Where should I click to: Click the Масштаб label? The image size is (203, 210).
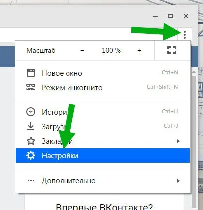click(x=41, y=50)
